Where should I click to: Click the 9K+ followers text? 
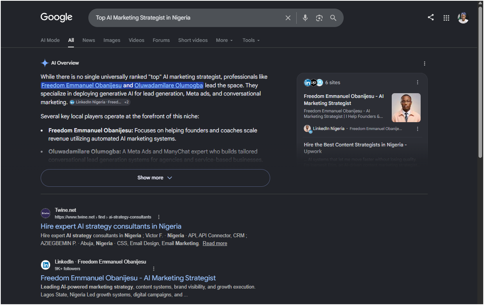(x=67, y=269)
